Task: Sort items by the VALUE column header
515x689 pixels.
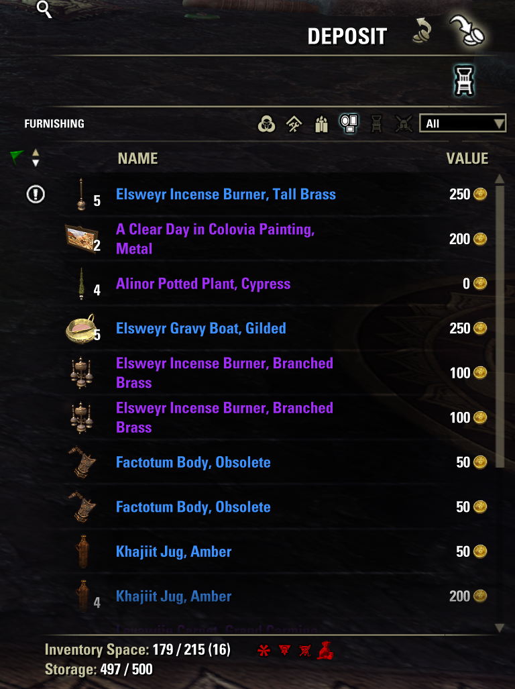Action: (467, 158)
